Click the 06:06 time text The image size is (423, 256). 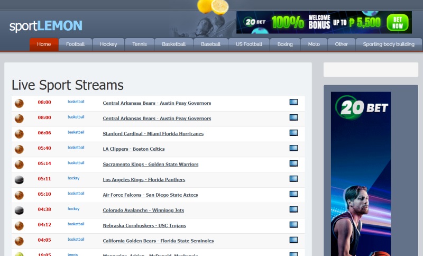pyautogui.click(x=44, y=133)
